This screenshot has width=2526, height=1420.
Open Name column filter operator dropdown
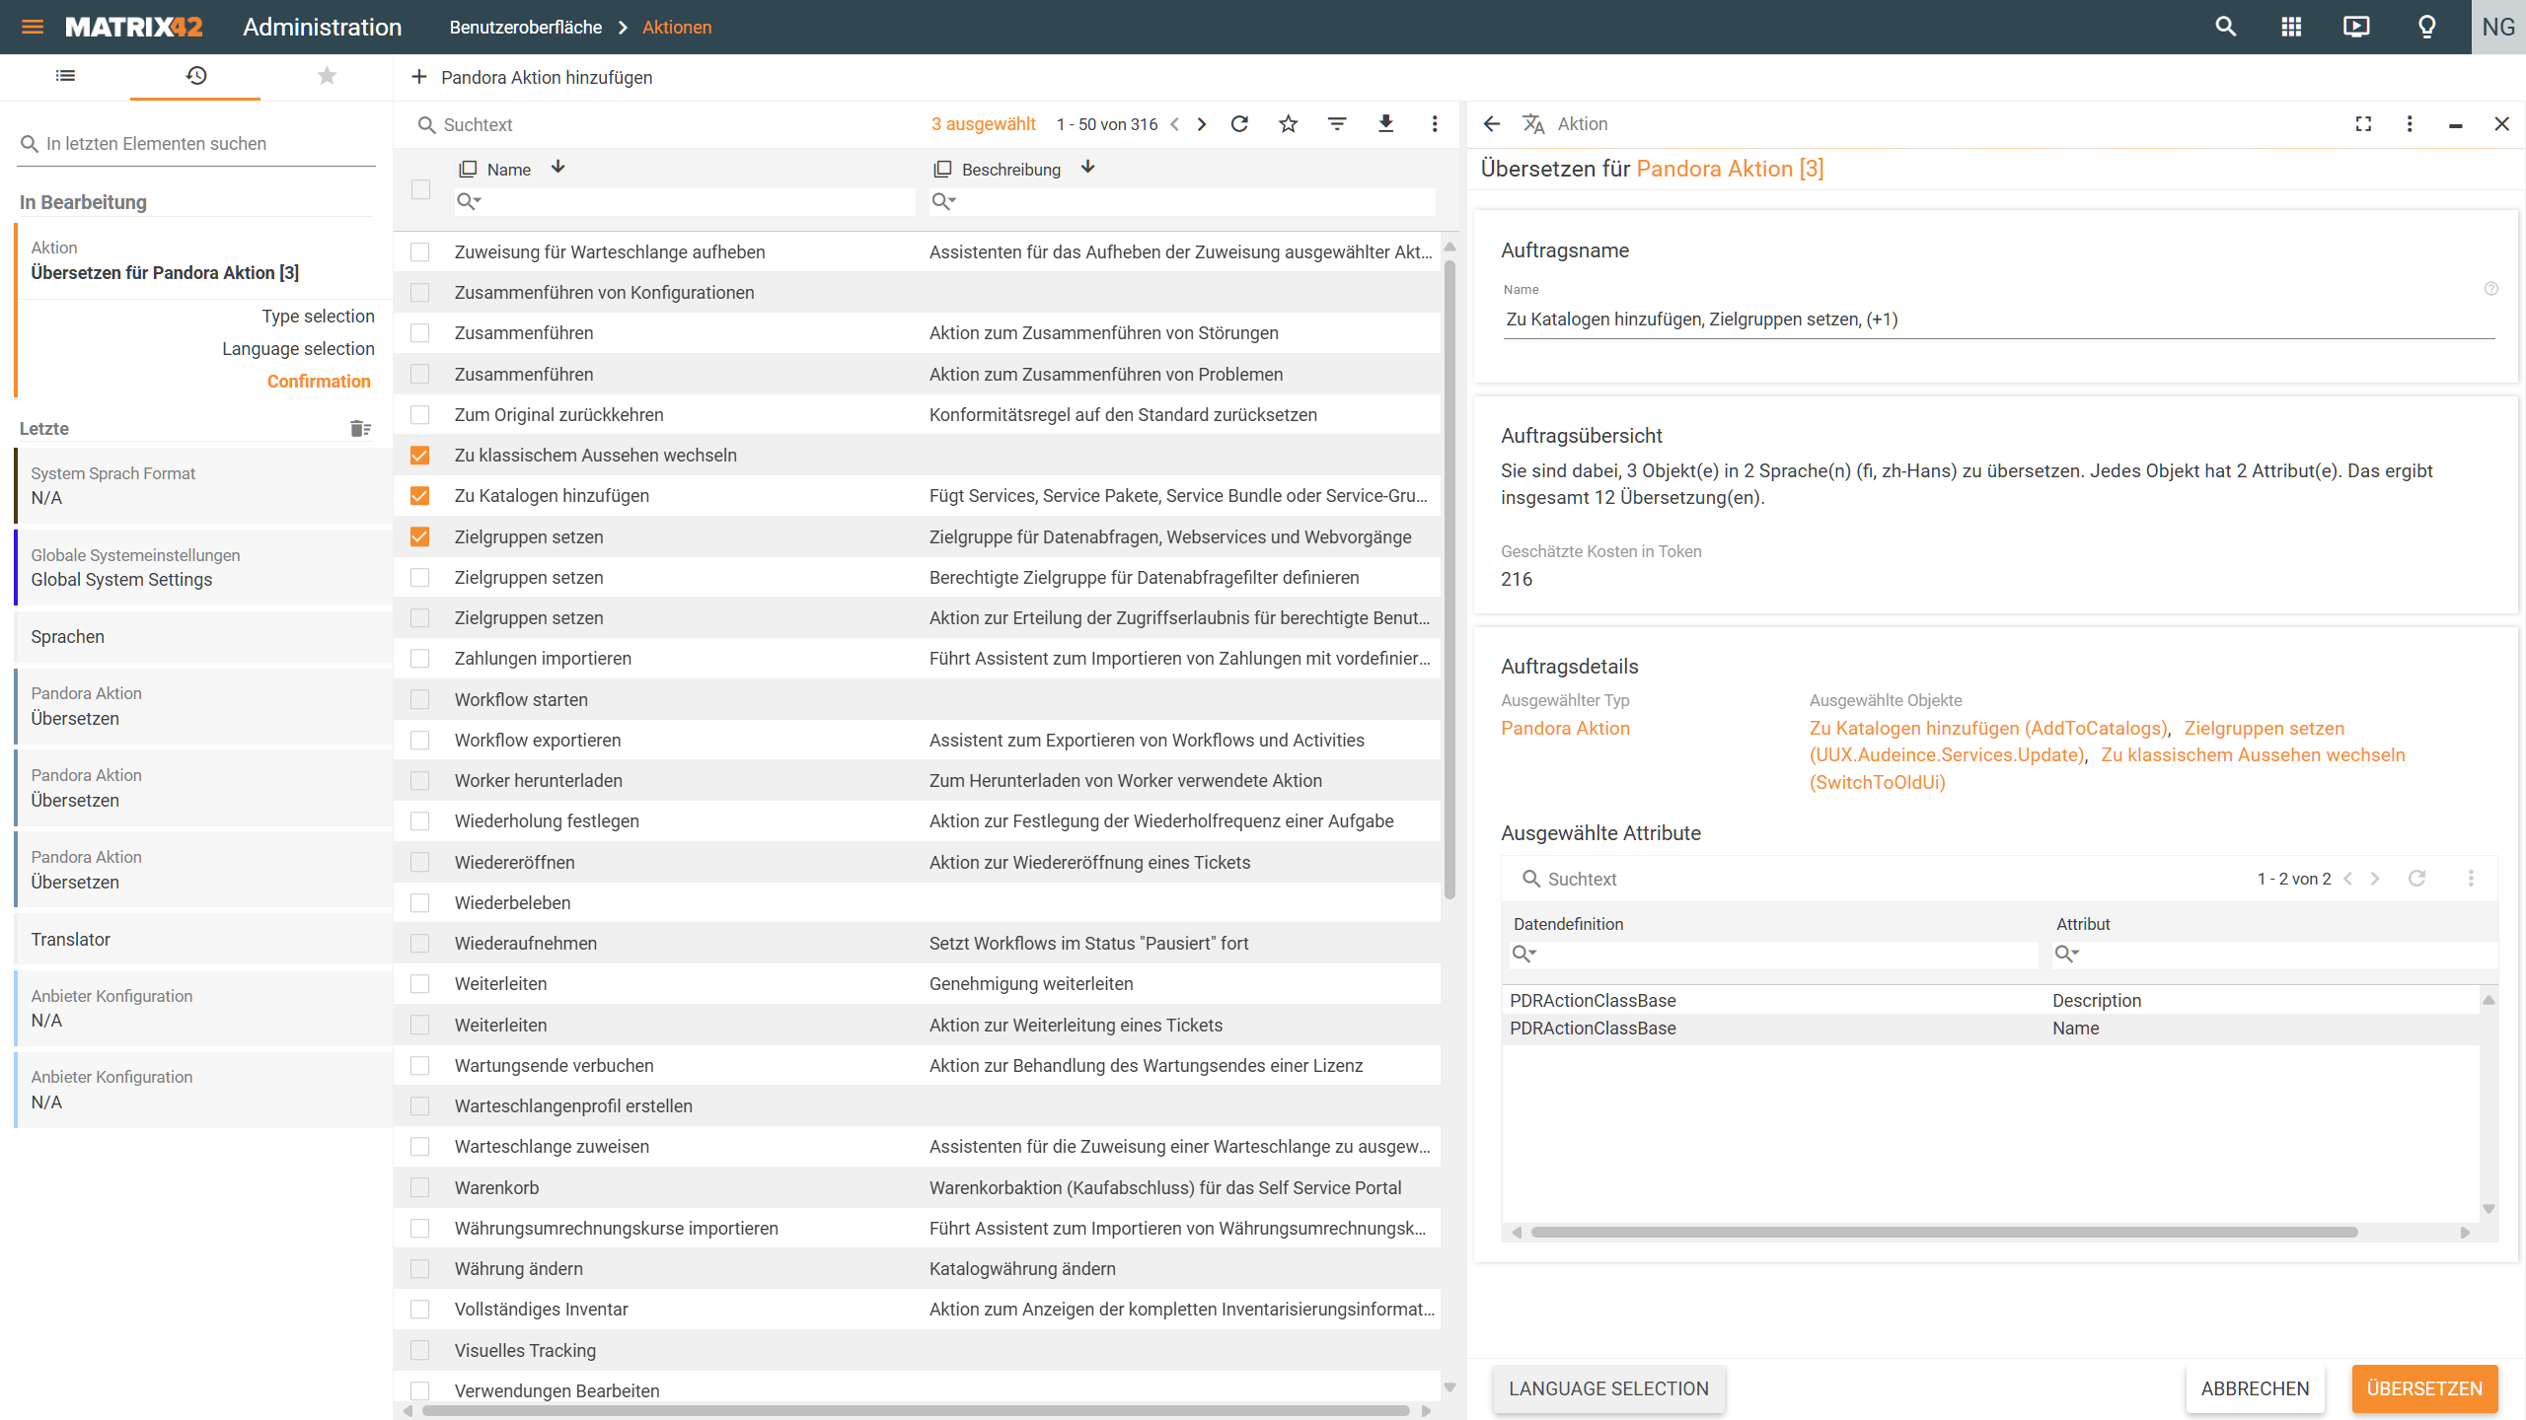tap(469, 201)
